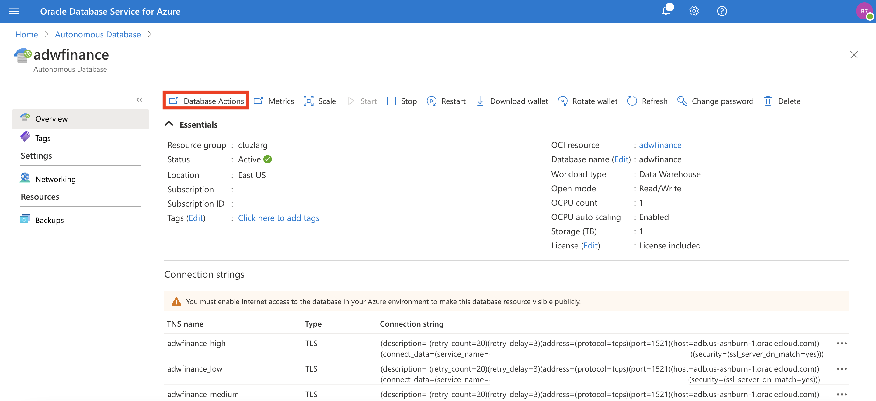876x401 pixels.
Task: Open Database Actions from the toolbar
Action: click(x=206, y=101)
